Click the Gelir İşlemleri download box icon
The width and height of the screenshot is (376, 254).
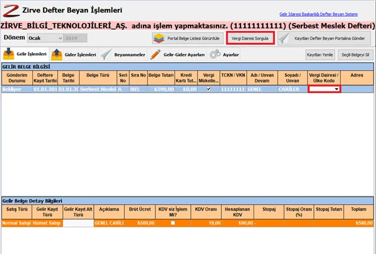coord(9,54)
